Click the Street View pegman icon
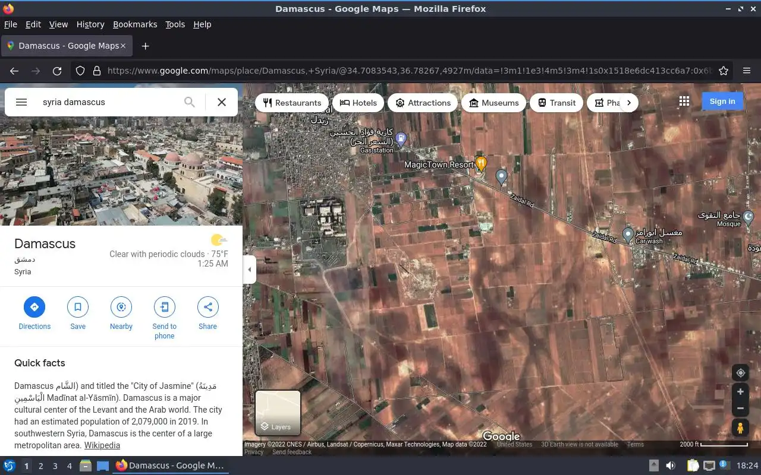 pos(741,427)
